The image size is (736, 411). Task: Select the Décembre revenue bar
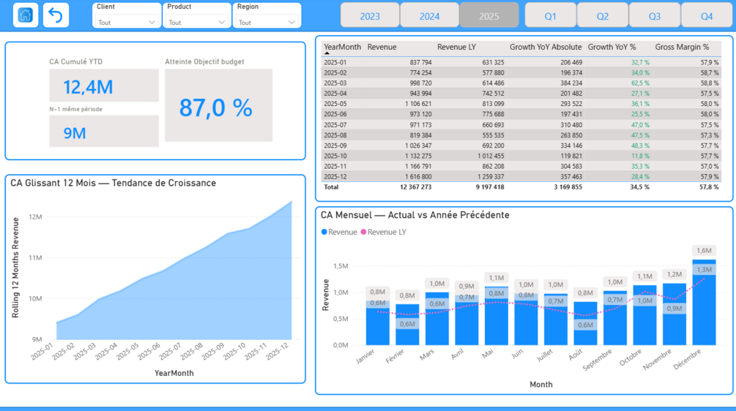click(704, 302)
